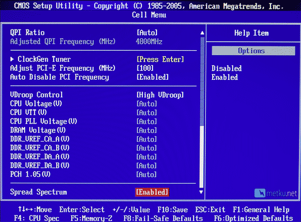Click the F4: CPU Spec hint

click(x=37, y=218)
